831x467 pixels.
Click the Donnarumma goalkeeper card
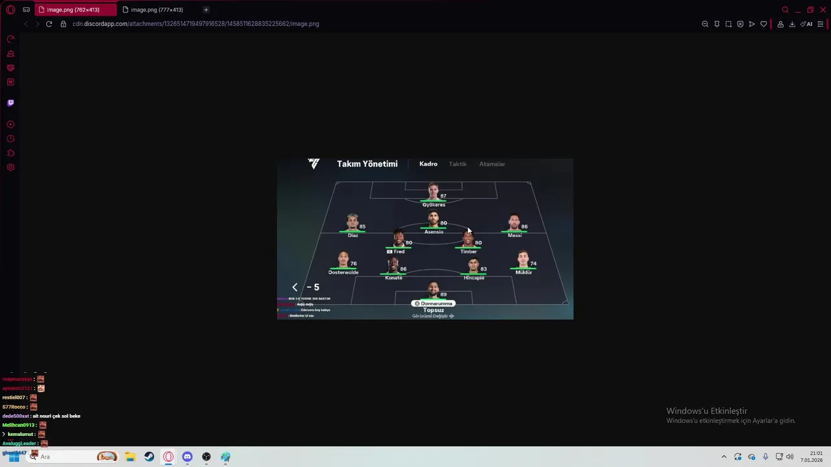(x=434, y=294)
